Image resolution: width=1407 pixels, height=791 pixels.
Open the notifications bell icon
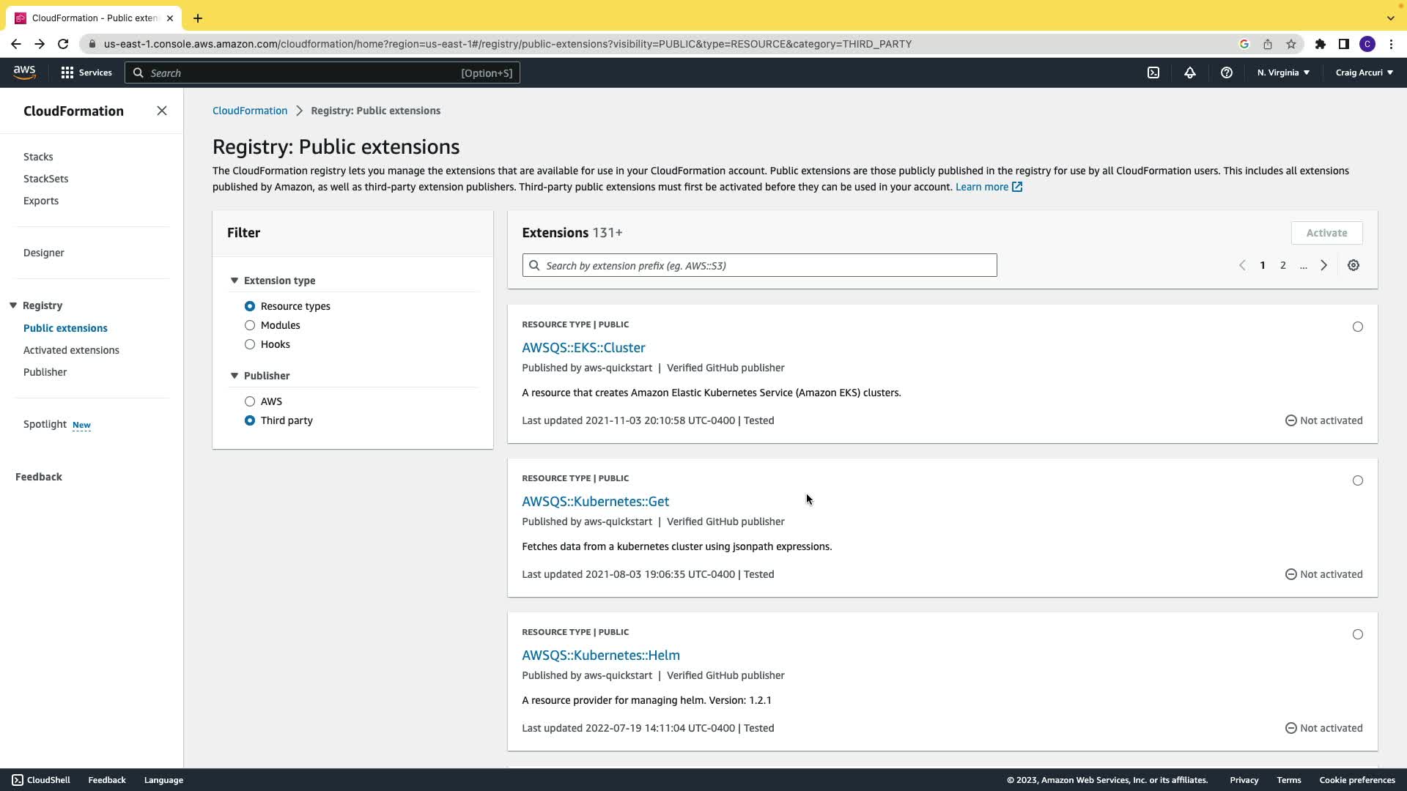pyautogui.click(x=1190, y=73)
